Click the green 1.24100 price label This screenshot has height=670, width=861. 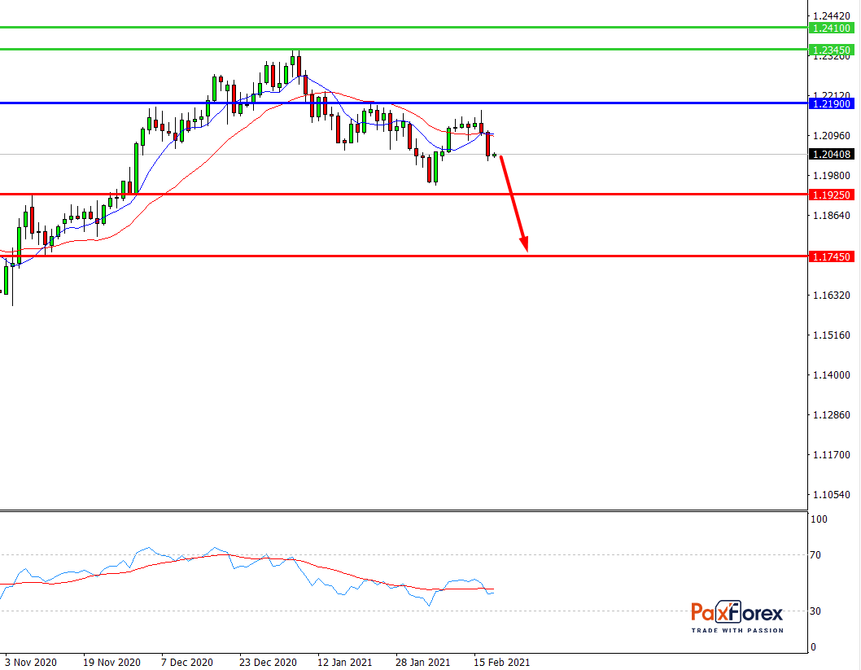(832, 28)
